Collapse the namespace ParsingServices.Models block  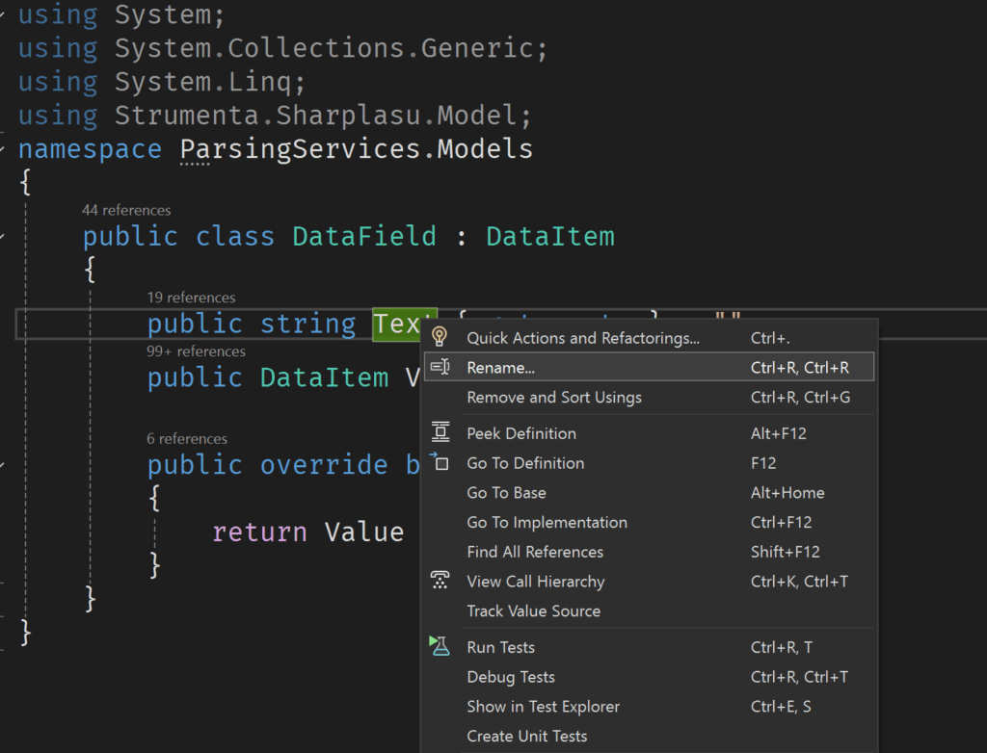tap(4, 149)
